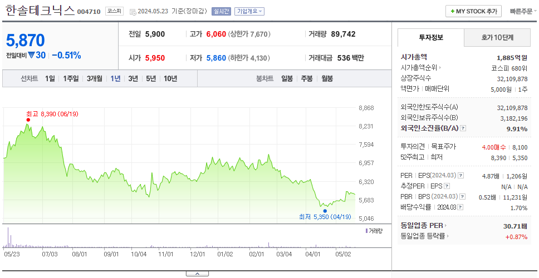Image resolution: width=539 pixels, height=278 pixels.
Task: Click the red 최고 8,390 point marker
Action: (28, 120)
